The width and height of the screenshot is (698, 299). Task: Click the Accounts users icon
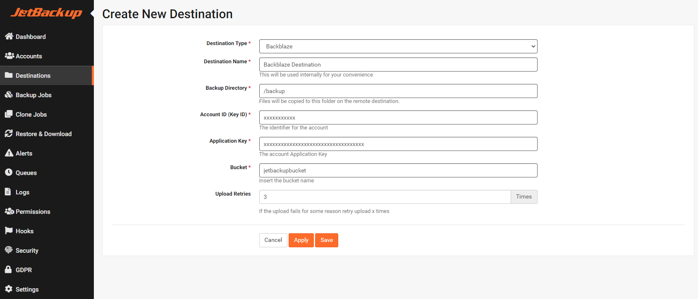click(x=9, y=56)
